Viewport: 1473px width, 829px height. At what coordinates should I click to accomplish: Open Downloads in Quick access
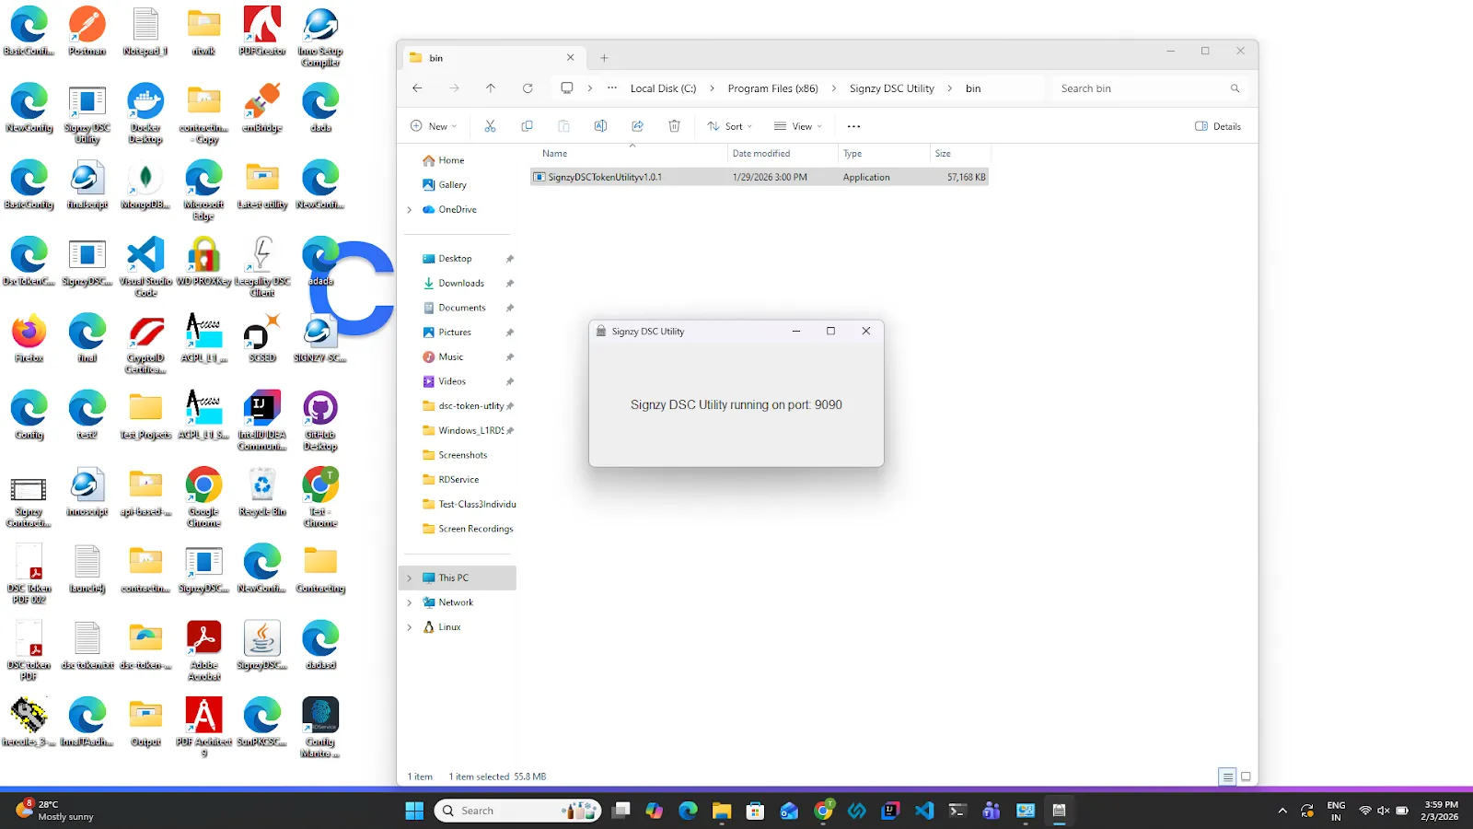(460, 284)
